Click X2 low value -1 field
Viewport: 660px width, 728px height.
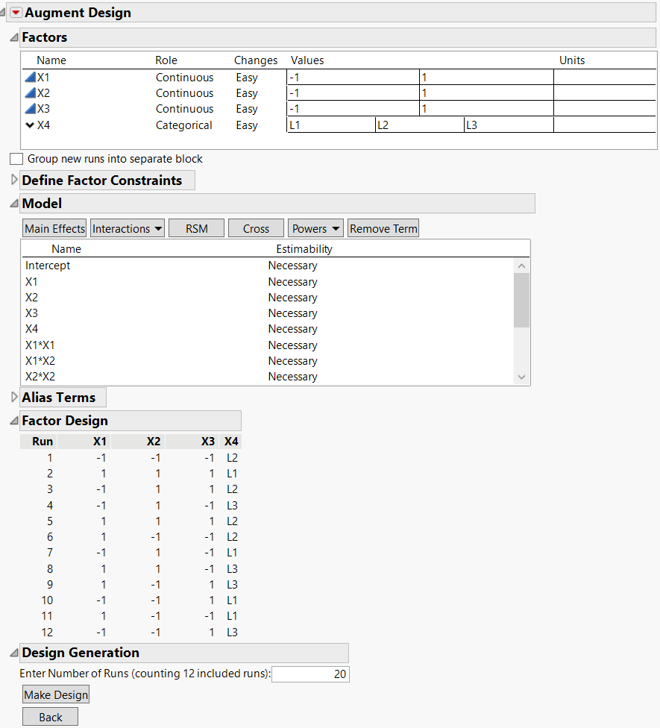[353, 92]
